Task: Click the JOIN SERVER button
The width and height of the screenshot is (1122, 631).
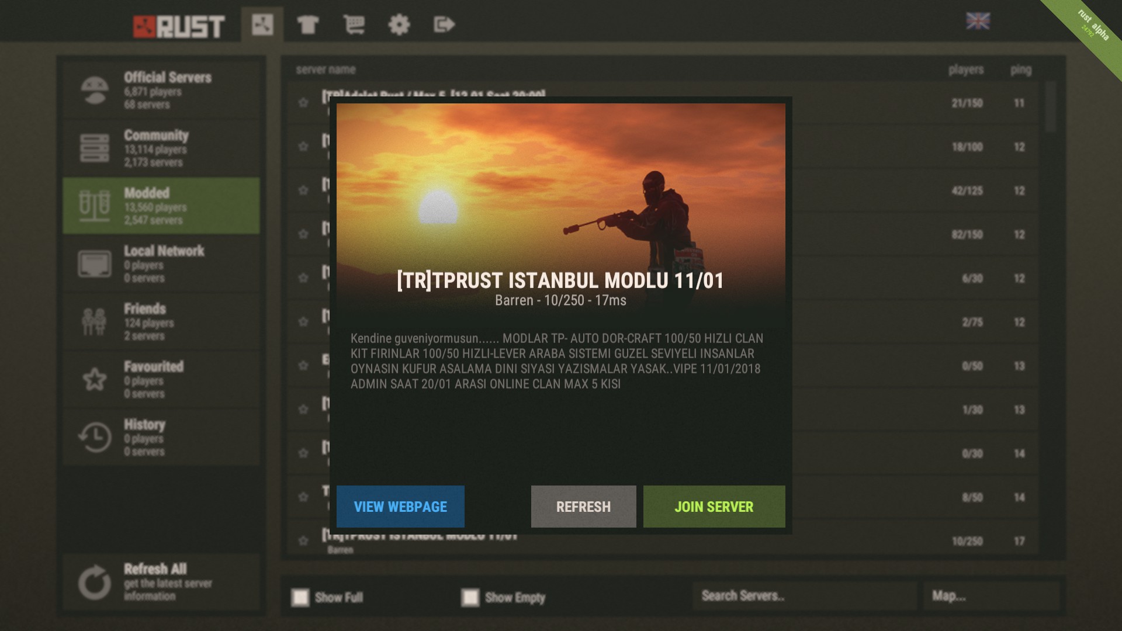Action: click(x=714, y=507)
